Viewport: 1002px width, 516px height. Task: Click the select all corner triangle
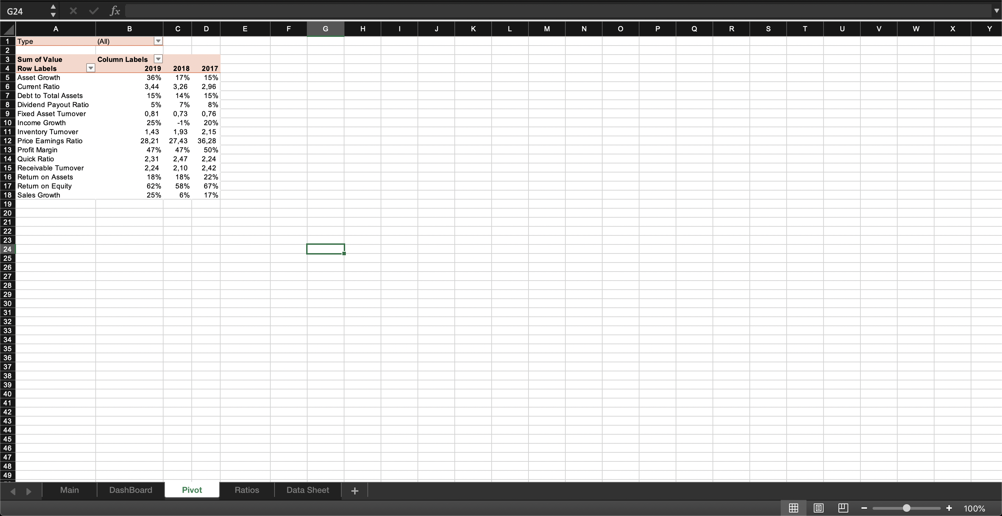point(8,29)
